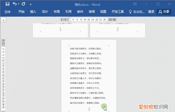Open the 文件 menu

coord(7,12)
